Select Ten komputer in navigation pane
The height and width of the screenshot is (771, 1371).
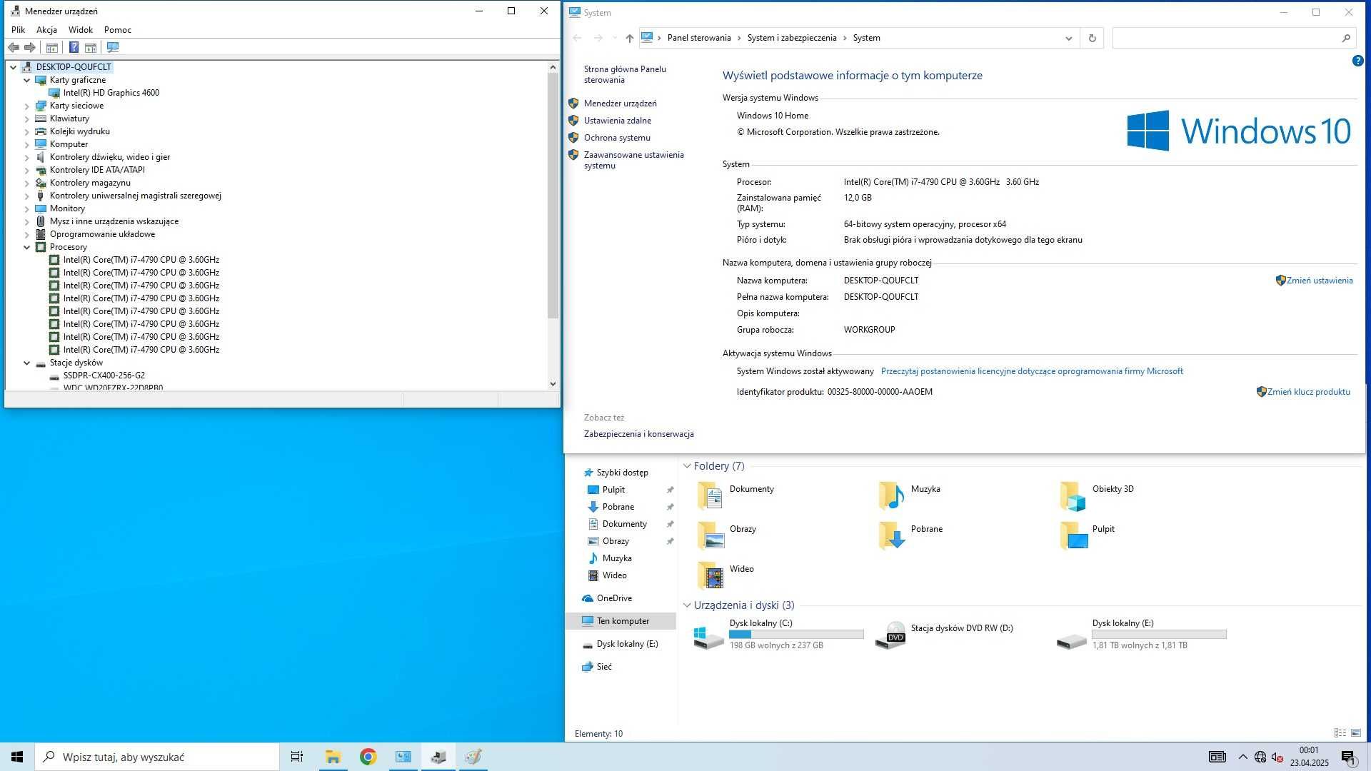623,621
